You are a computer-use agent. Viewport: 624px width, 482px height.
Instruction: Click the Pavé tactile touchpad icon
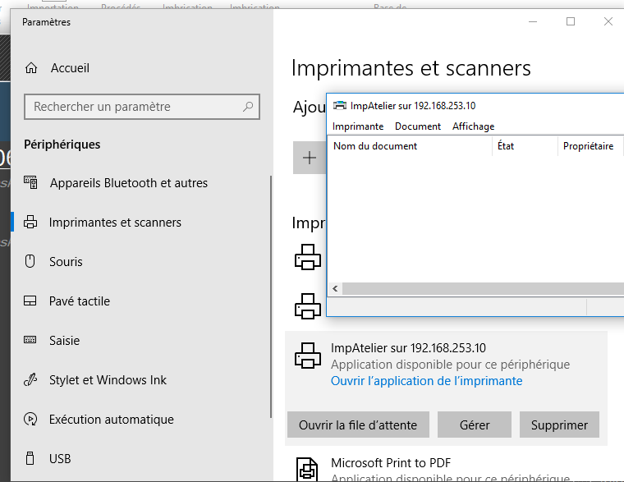click(31, 301)
